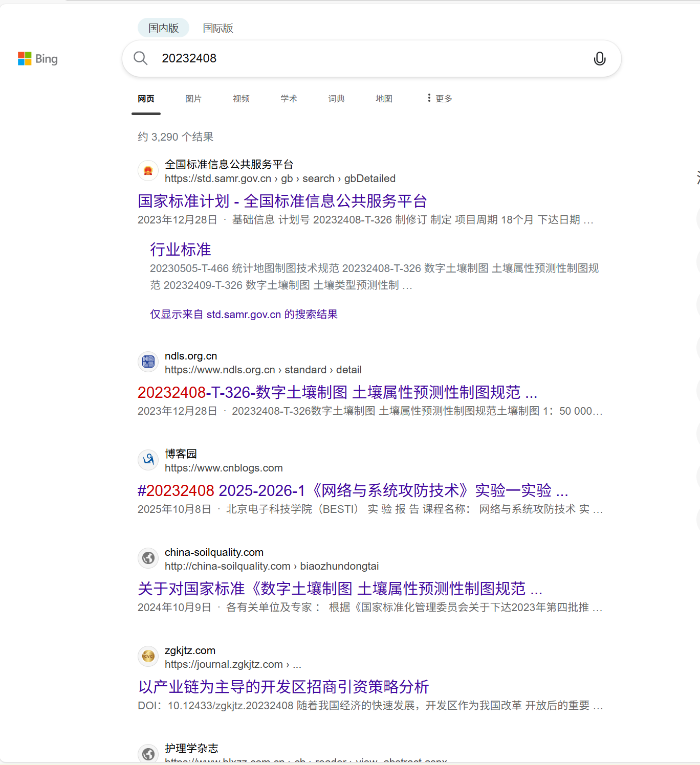This screenshot has height=765, width=700.
Task: Open the 地图 tab
Action: [384, 99]
